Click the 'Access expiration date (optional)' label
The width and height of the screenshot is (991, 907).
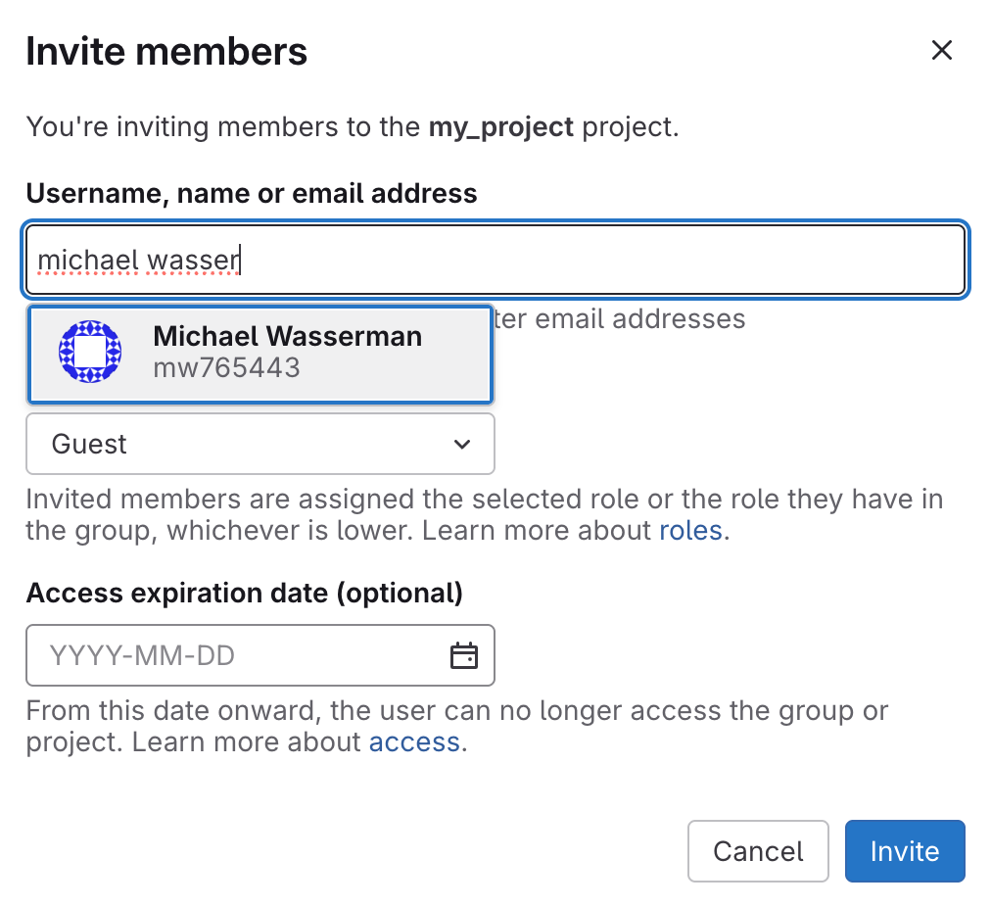[244, 594]
